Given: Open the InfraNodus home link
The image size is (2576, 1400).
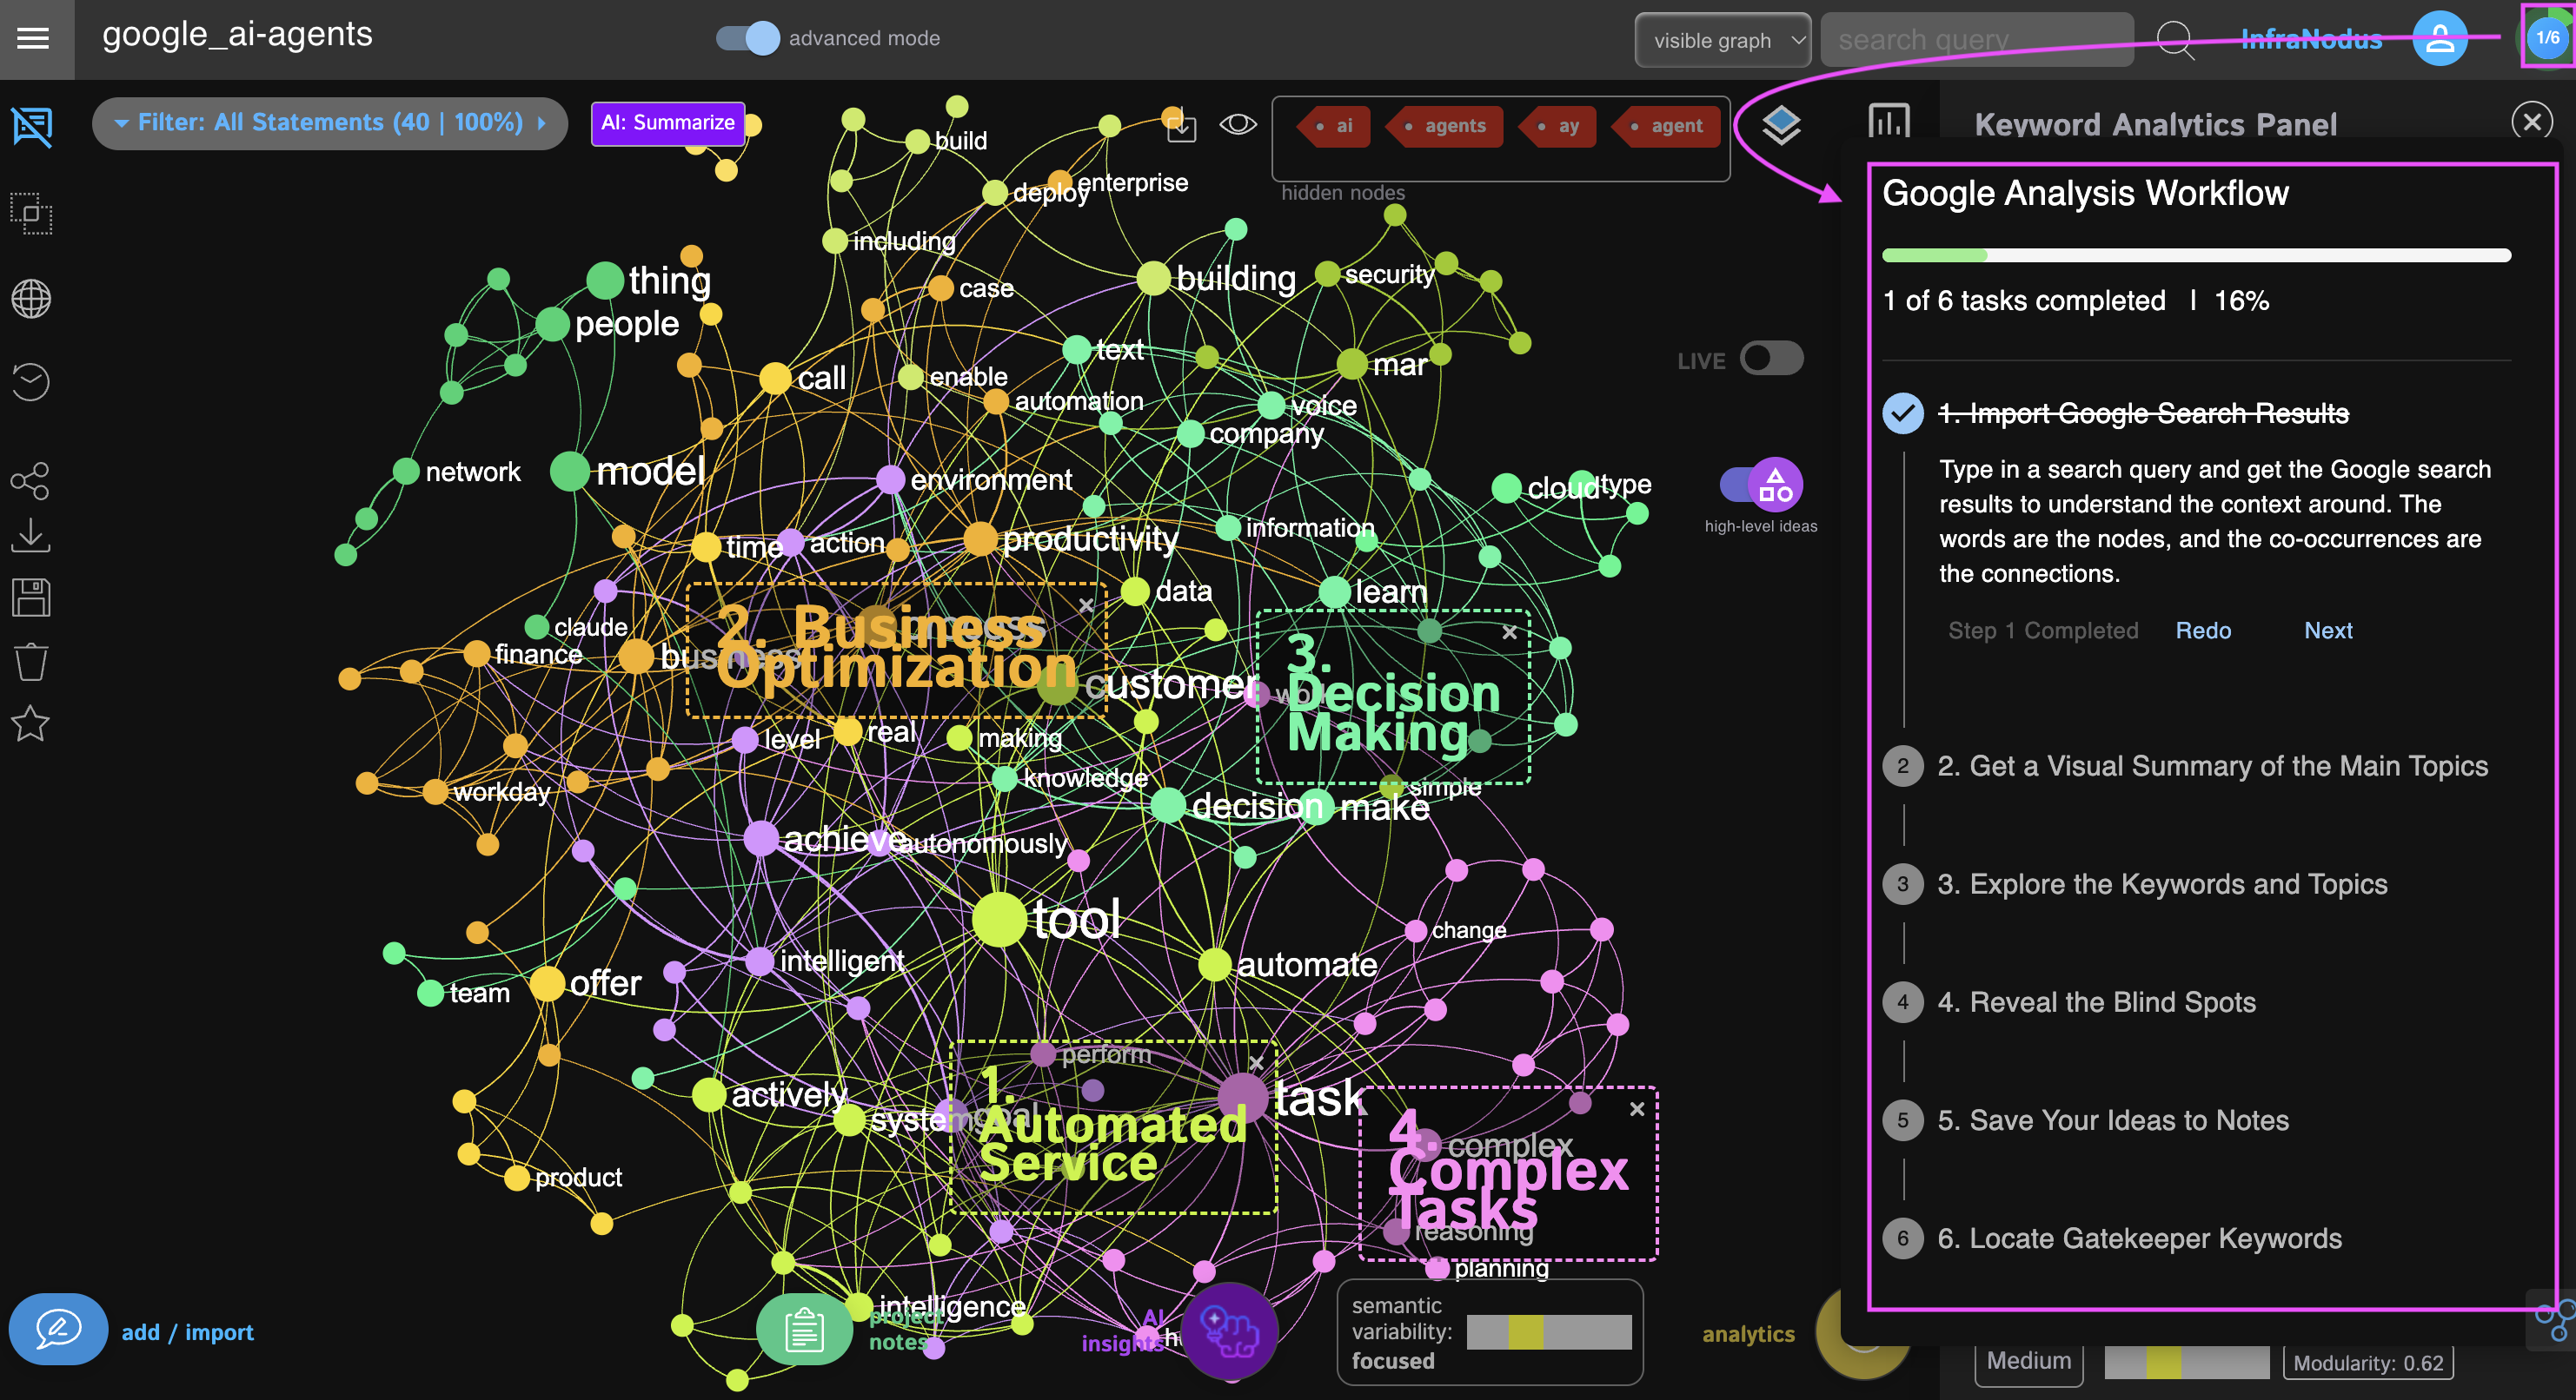Looking at the screenshot, I should coord(2311,39).
